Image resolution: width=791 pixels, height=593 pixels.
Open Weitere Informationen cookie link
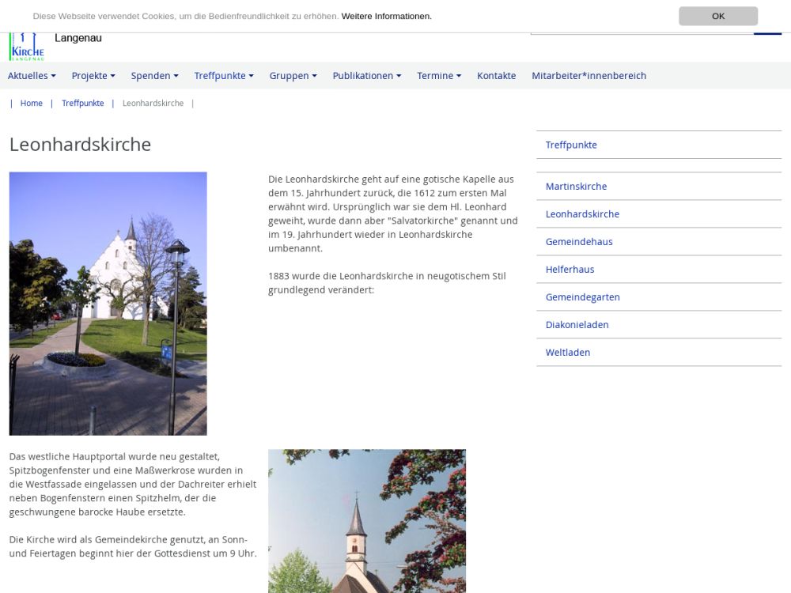(x=386, y=16)
